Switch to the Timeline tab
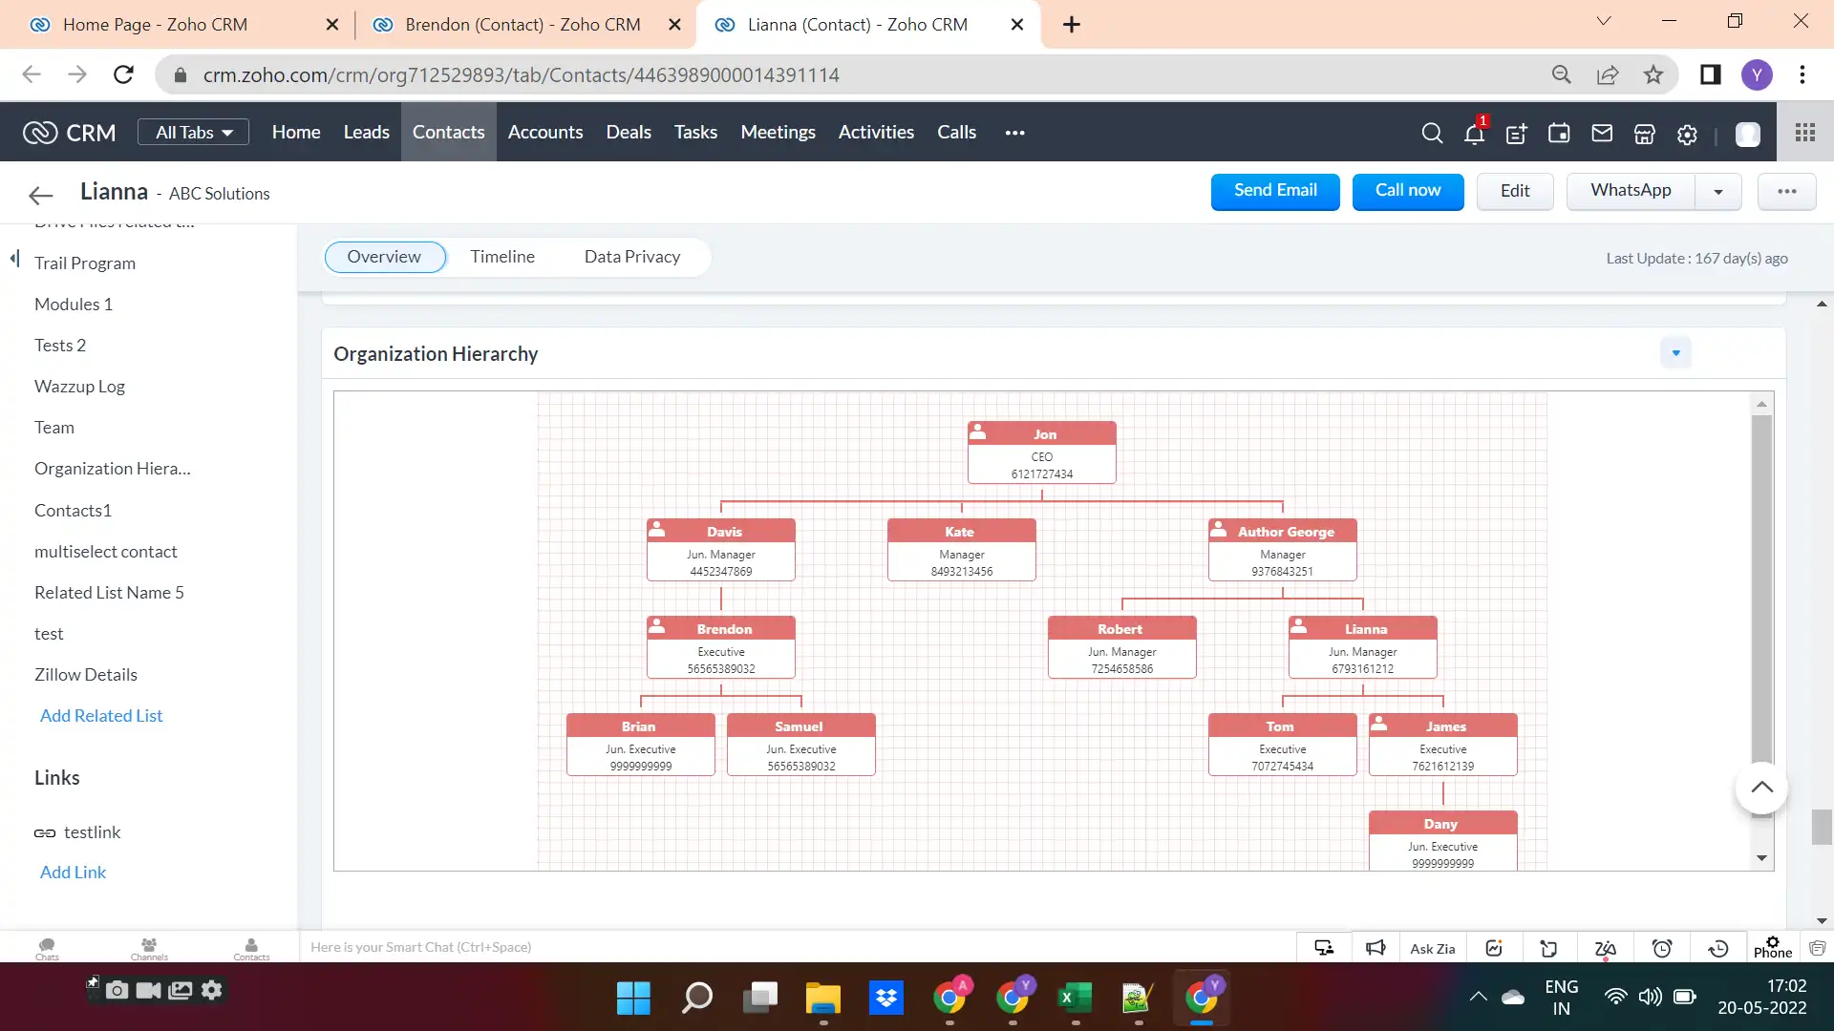This screenshot has width=1834, height=1031. tap(502, 257)
